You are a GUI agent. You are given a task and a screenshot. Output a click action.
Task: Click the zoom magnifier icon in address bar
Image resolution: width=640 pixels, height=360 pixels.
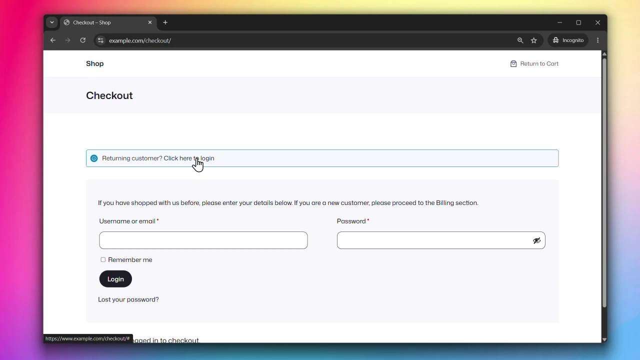coord(520,40)
